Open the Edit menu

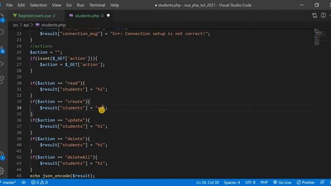(x=21, y=5)
